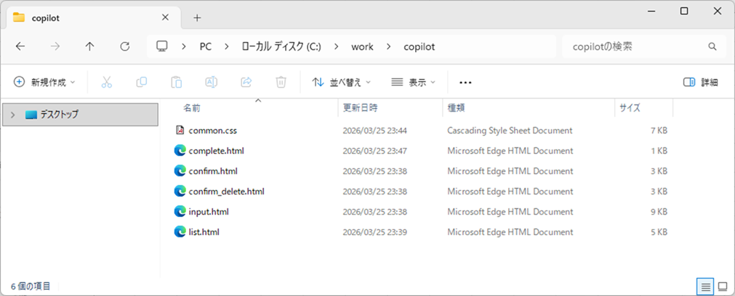
Task: Click the Cut scissors icon
Action: click(x=107, y=82)
